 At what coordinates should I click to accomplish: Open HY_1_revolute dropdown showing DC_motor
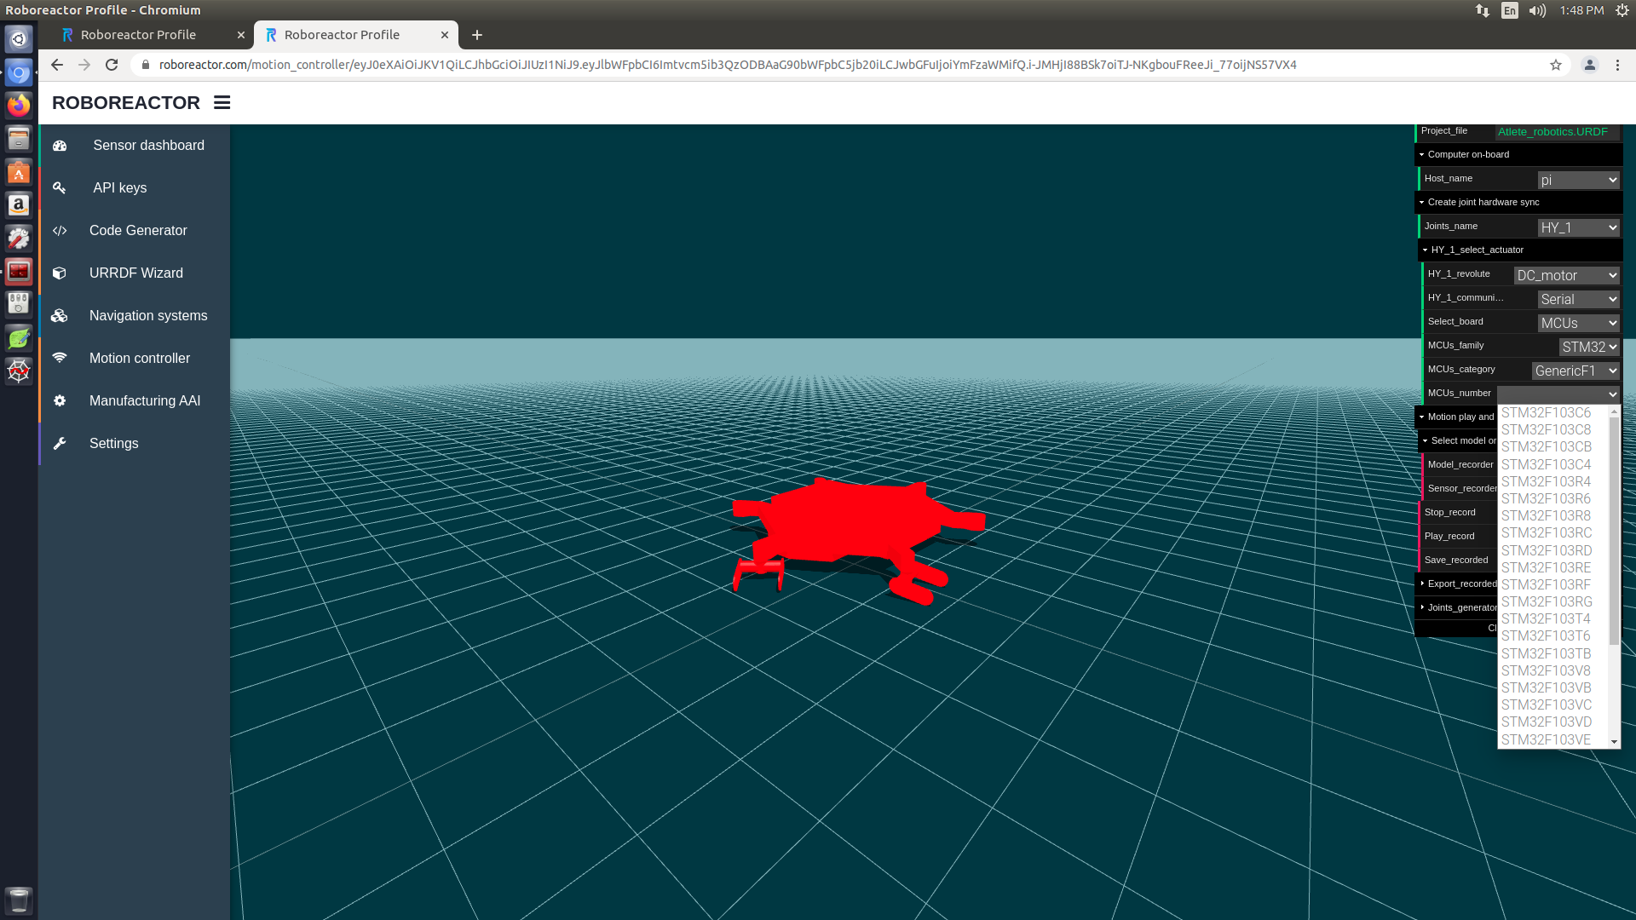1566,275
